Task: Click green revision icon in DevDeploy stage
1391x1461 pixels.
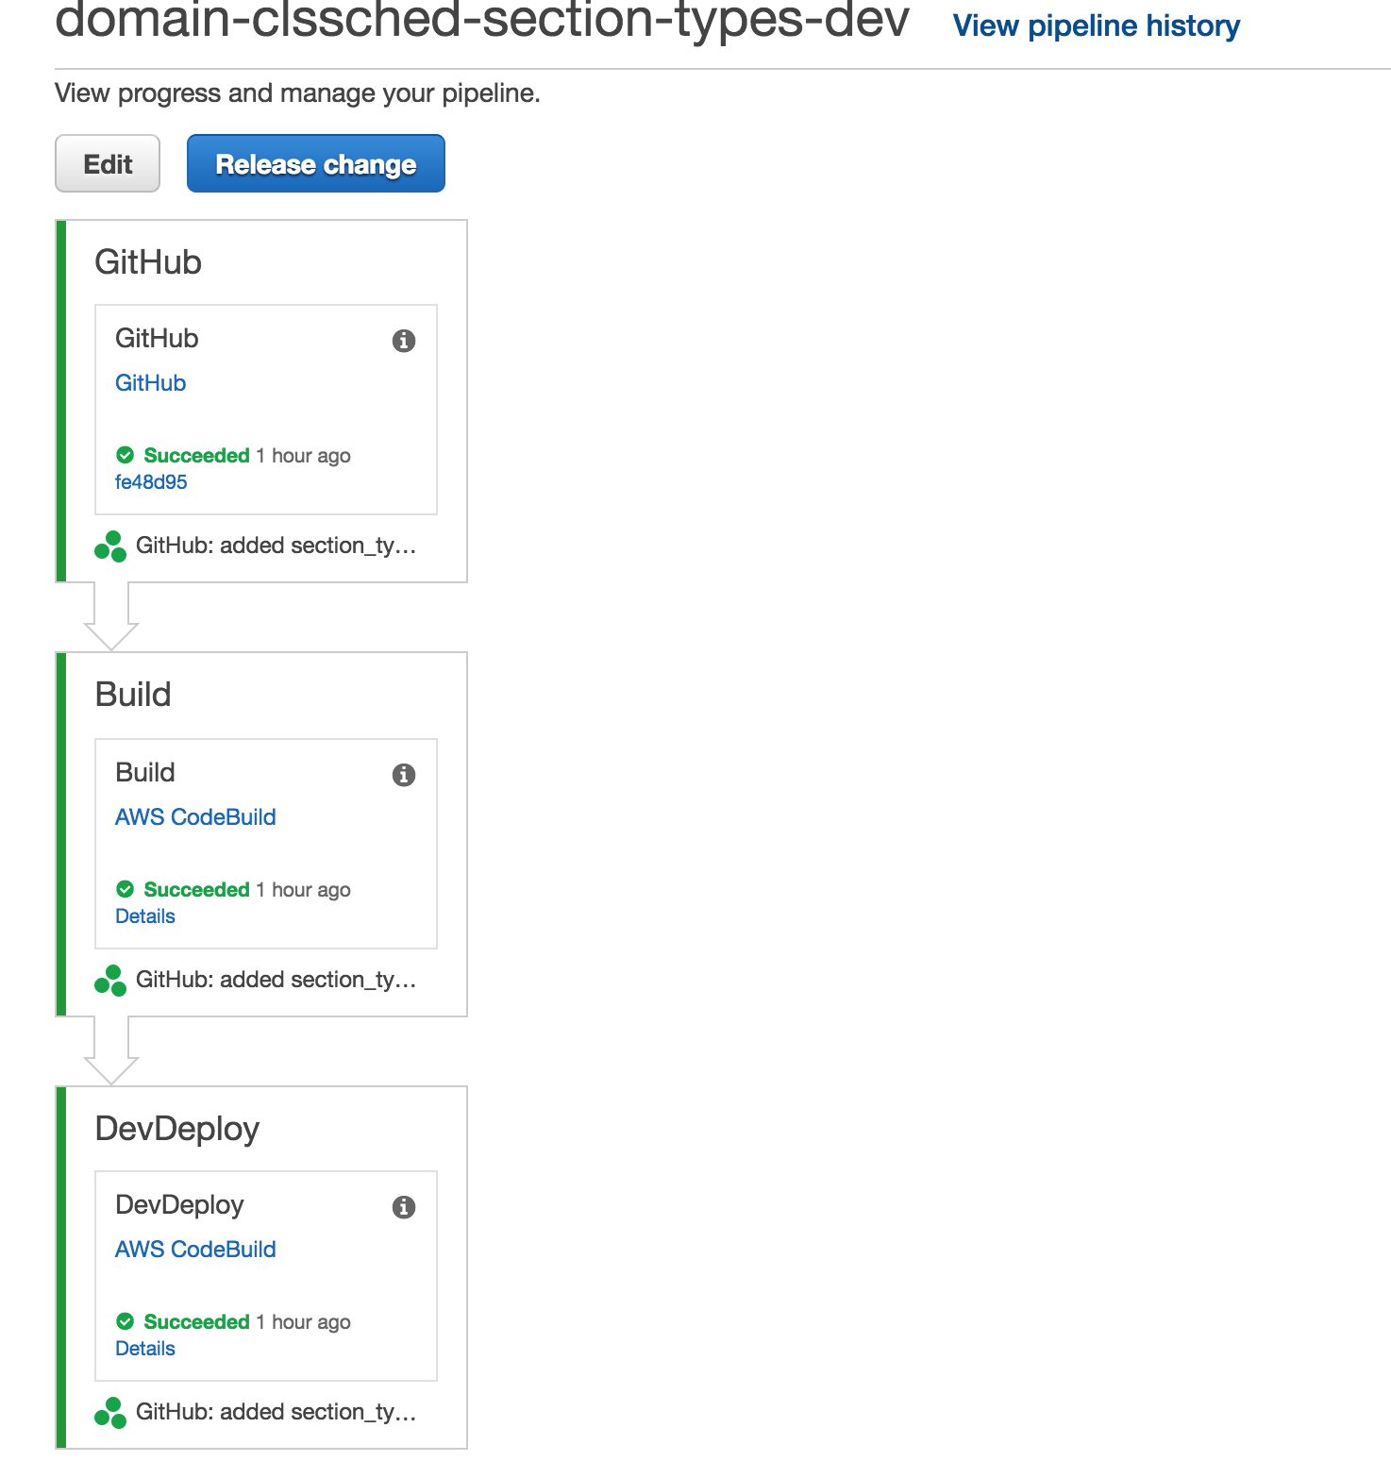Action: pos(110,1413)
